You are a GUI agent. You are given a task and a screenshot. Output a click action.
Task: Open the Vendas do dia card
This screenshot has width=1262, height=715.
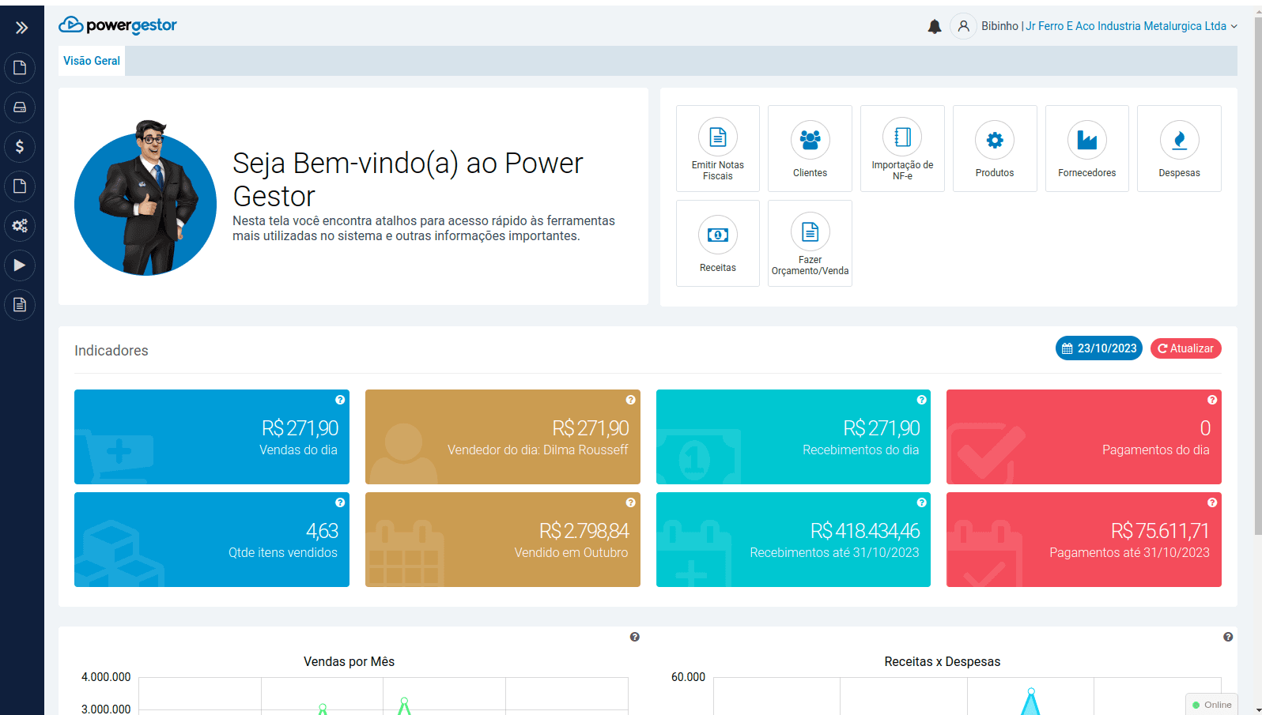coord(212,437)
